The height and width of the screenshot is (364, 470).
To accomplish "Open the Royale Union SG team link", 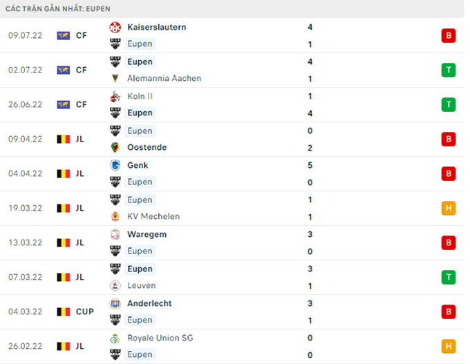I will (160, 338).
